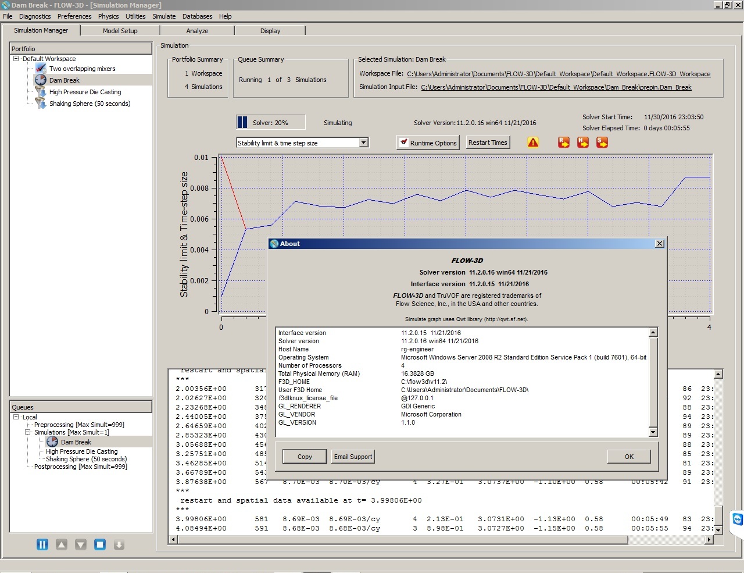Click Copy in the About dialog
The width and height of the screenshot is (744, 573).
point(305,457)
